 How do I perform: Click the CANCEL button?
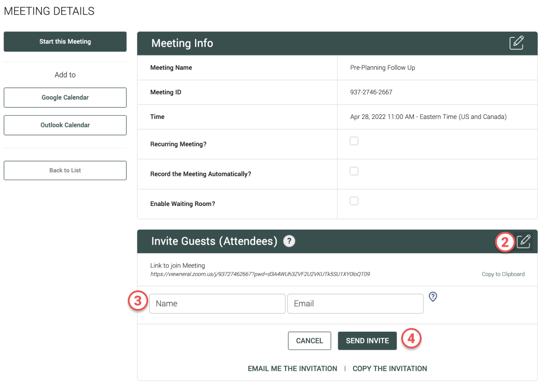[310, 341]
